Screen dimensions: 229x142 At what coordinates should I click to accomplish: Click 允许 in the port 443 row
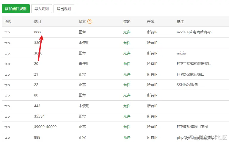tap(127, 106)
